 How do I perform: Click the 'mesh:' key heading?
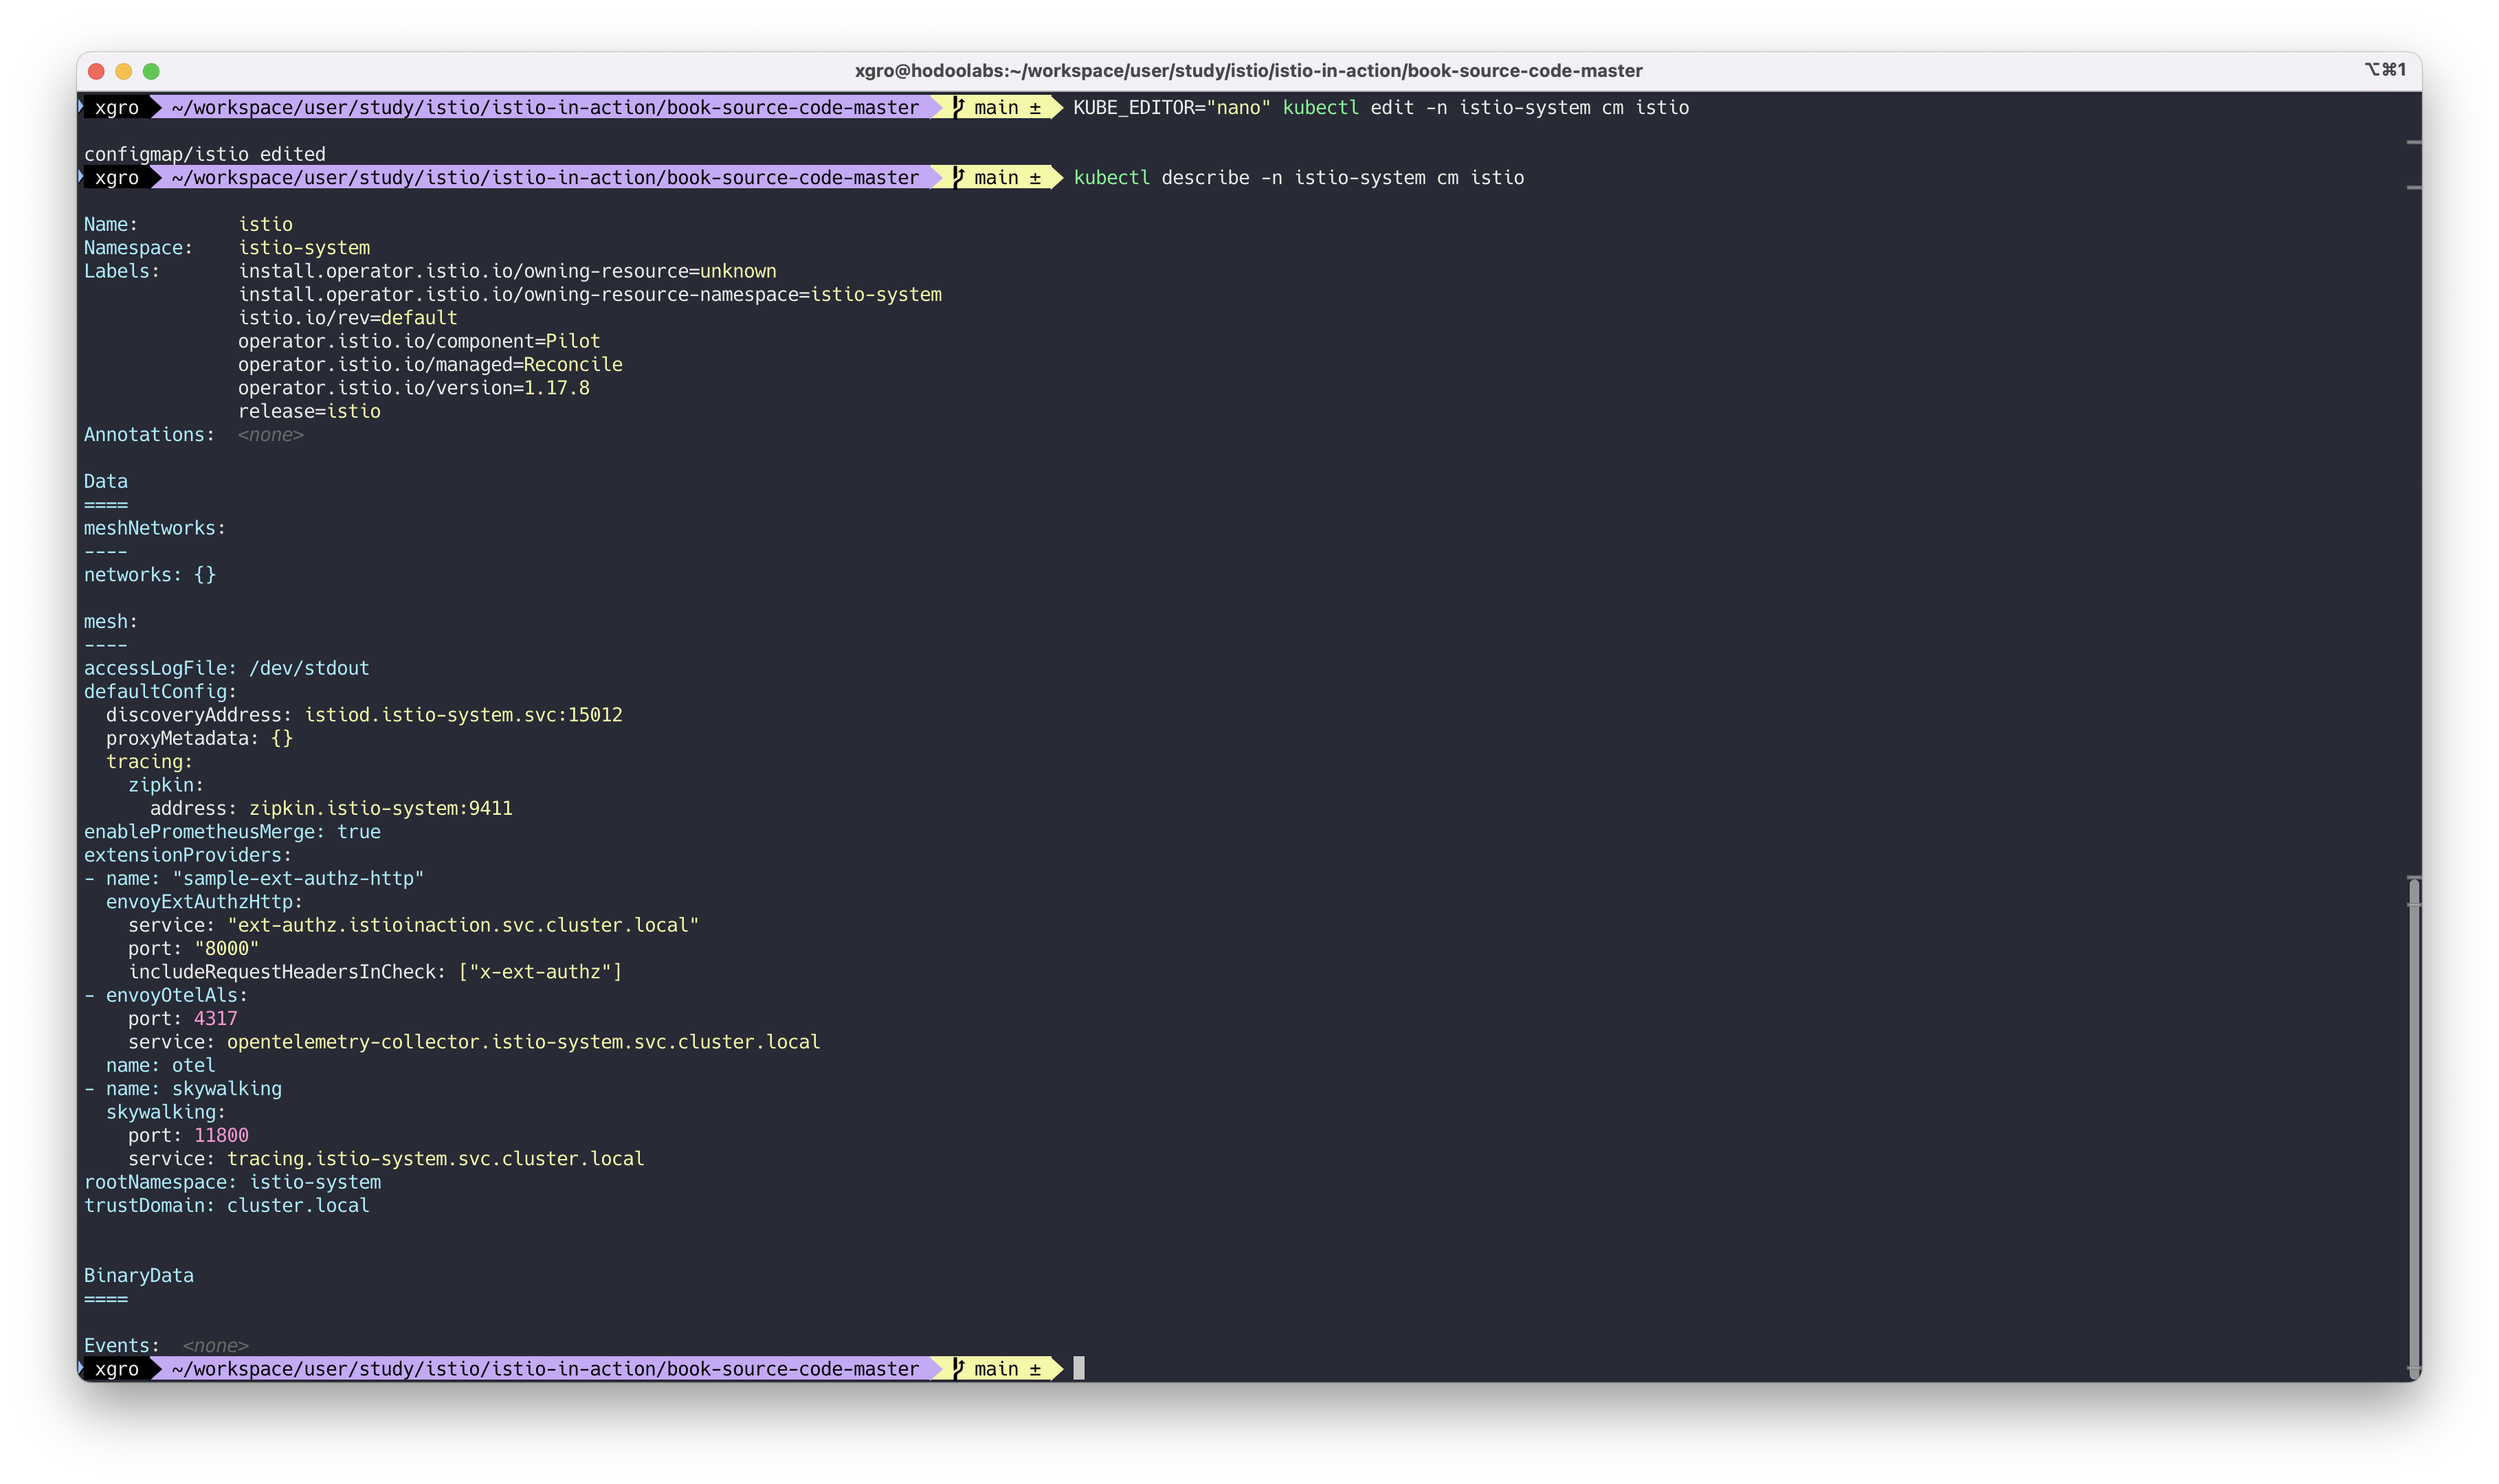[x=111, y=621]
